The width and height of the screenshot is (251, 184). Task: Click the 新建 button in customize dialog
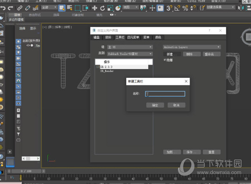[x=172, y=54]
